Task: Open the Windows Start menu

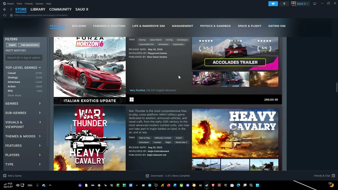Action: pos(257,185)
